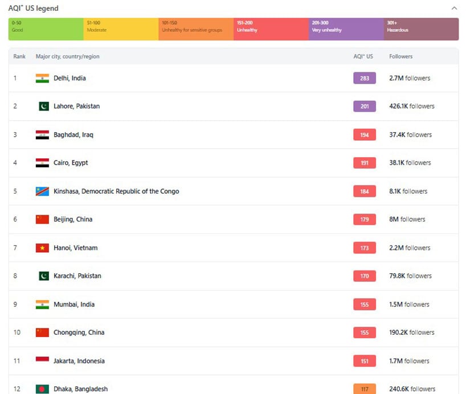Click the red 191 AQI badge

tap(365, 163)
